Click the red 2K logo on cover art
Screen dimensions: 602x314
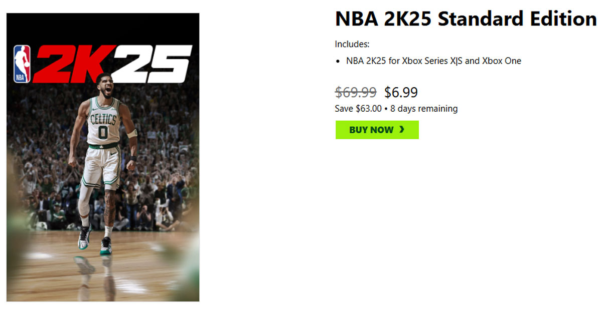coord(70,64)
